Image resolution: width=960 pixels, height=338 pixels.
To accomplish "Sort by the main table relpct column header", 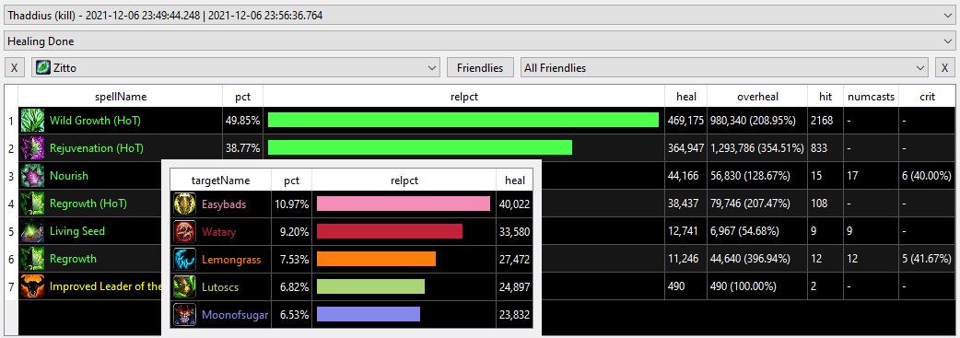I will [464, 96].
